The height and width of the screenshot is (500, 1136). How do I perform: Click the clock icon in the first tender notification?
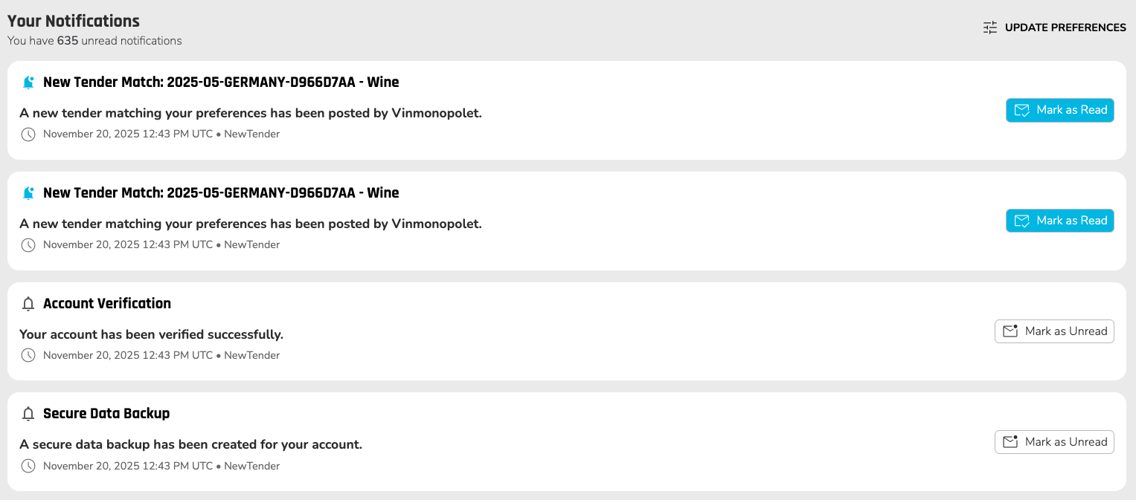point(28,134)
